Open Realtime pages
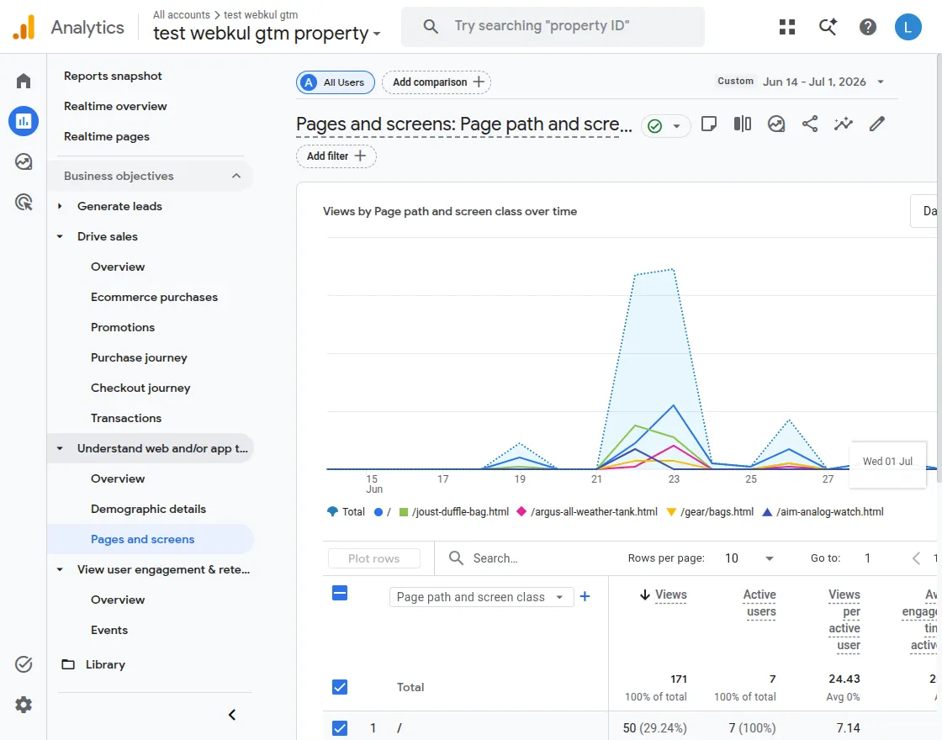Image resolution: width=942 pixels, height=740 pixels. tap(106, 136)
